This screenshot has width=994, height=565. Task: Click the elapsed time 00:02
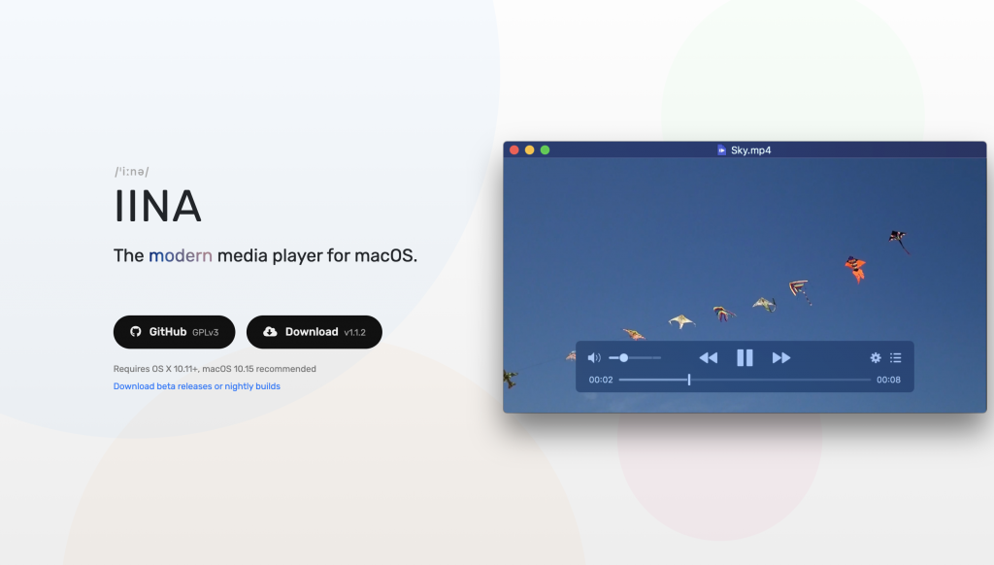pyautogui.click(x=600, y=380)
